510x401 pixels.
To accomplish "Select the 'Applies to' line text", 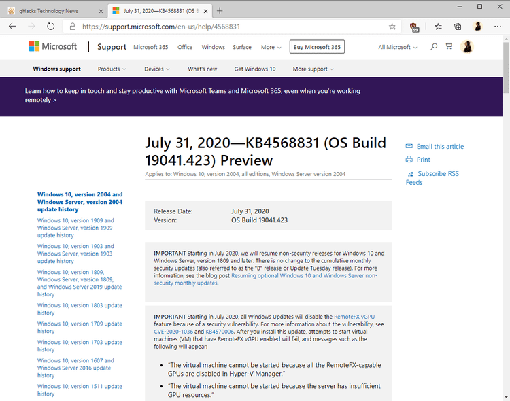I will [245, 174].
